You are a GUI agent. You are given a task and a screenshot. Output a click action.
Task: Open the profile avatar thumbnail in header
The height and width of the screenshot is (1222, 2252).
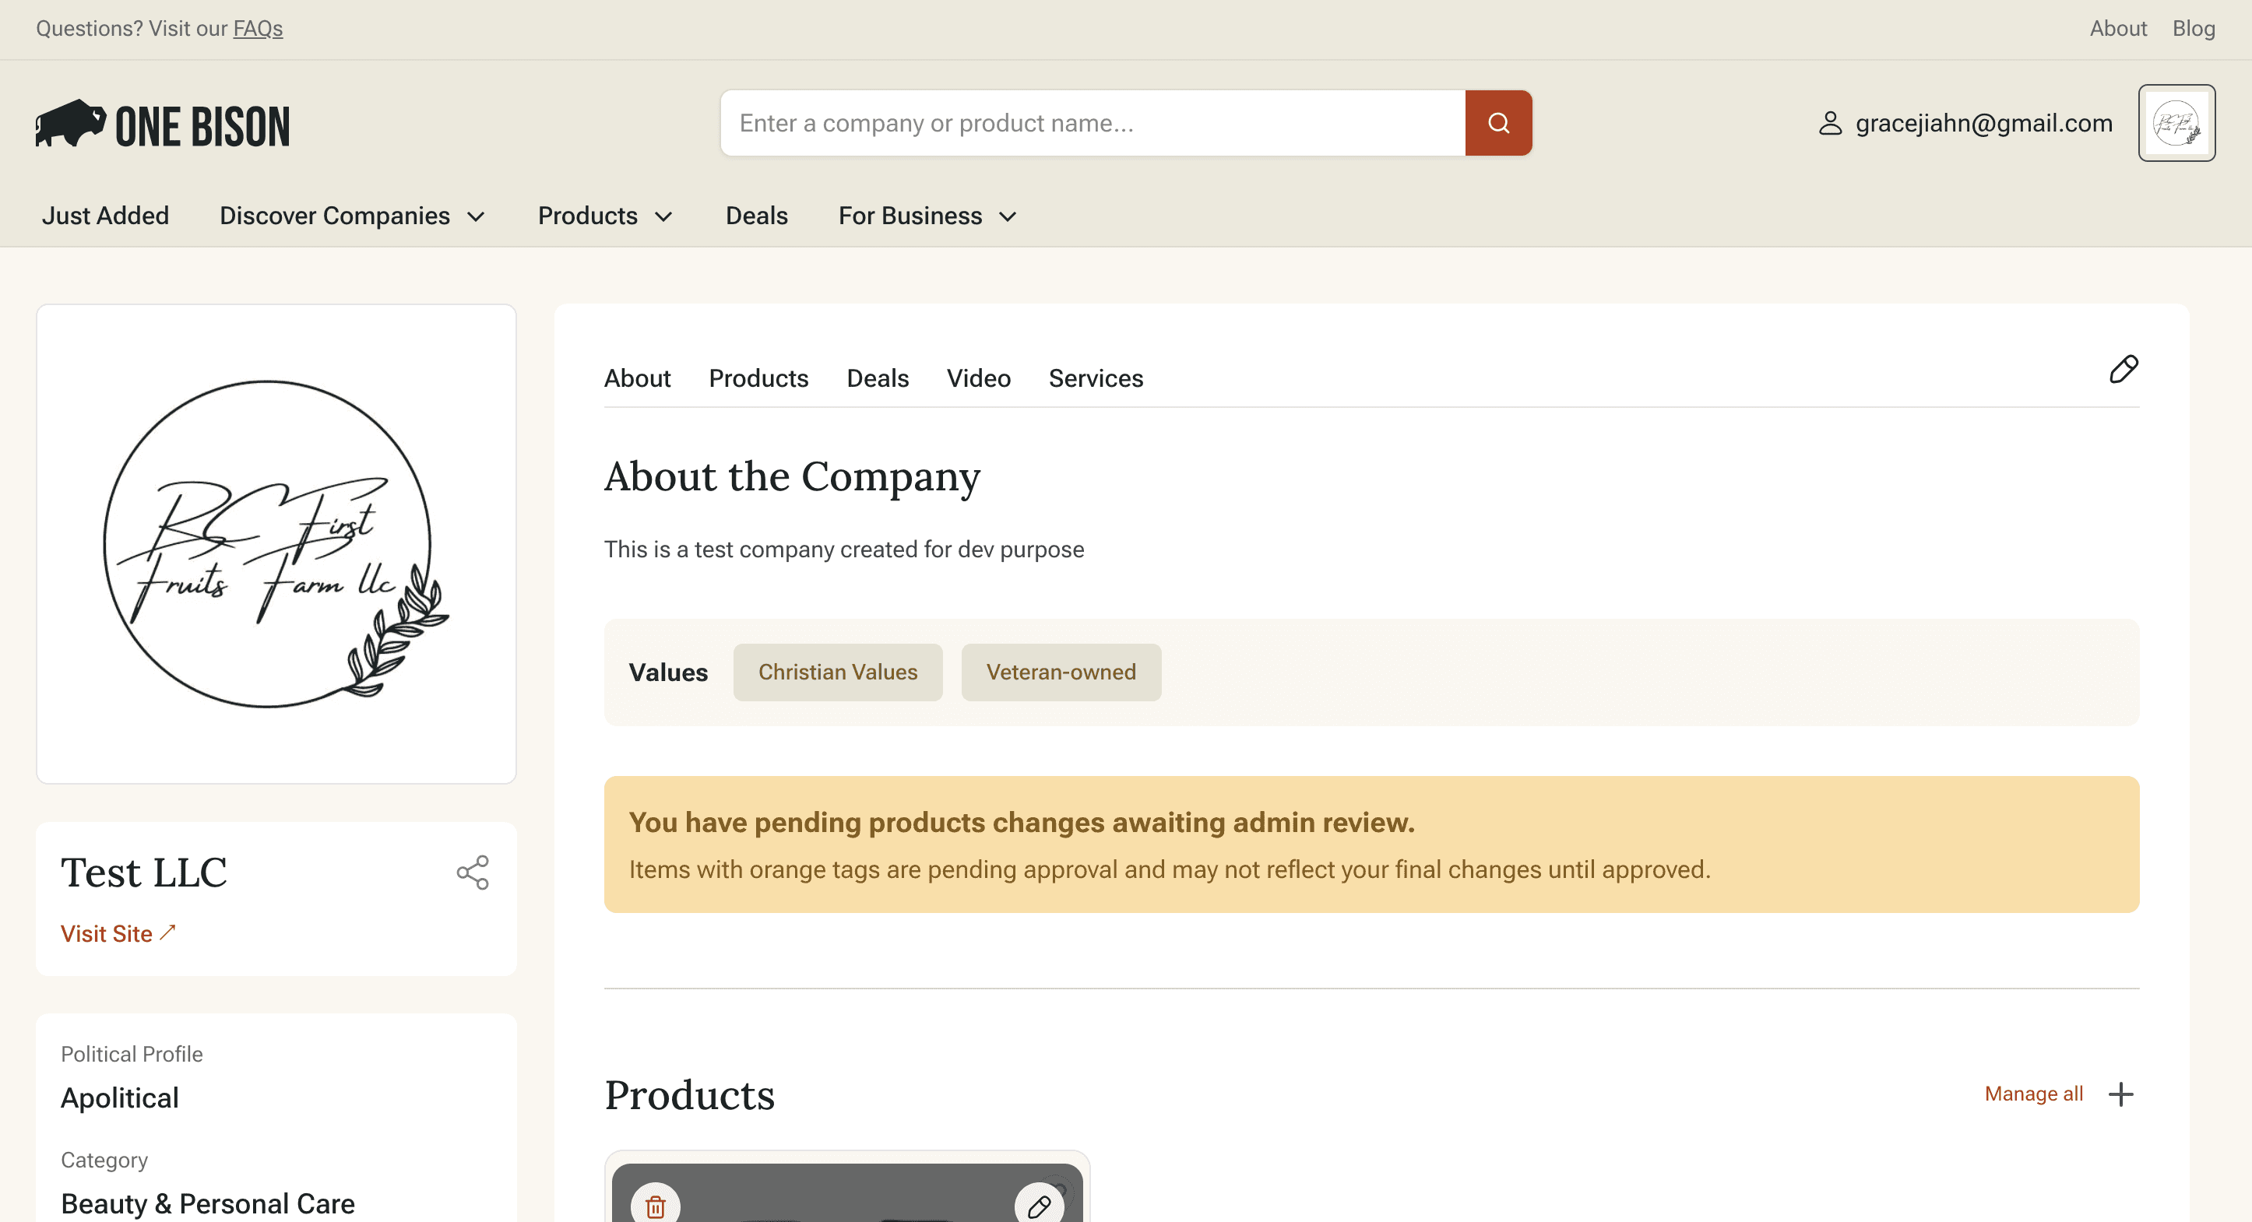coord(2176,123)
